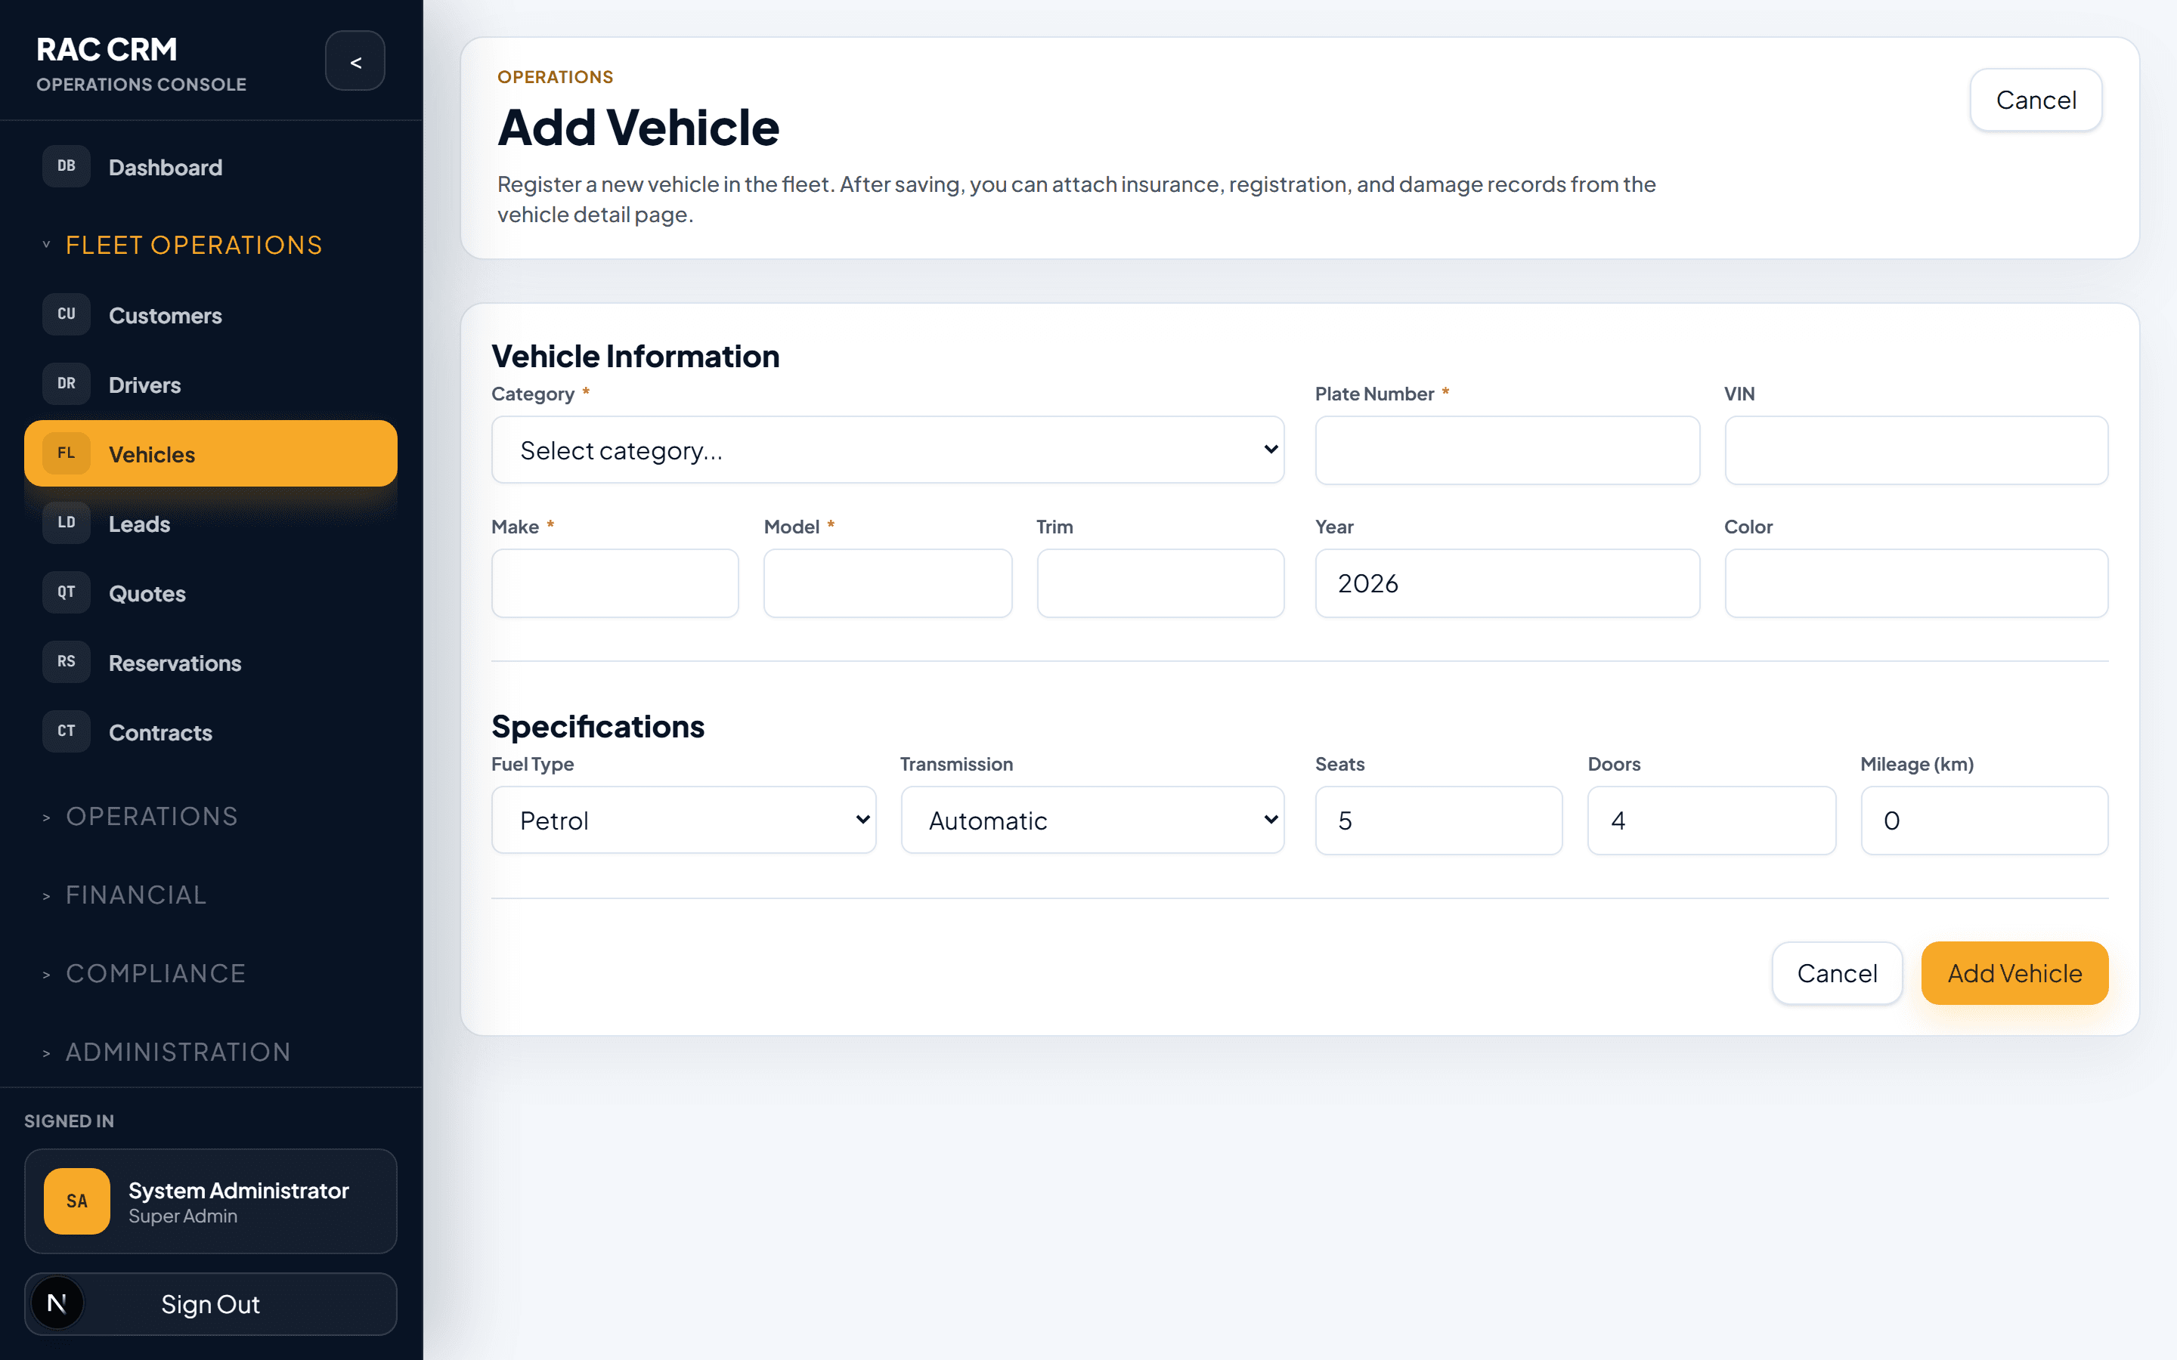Open the Transmission dropdown
Screen dimensions: 2177x1360
1092,821
